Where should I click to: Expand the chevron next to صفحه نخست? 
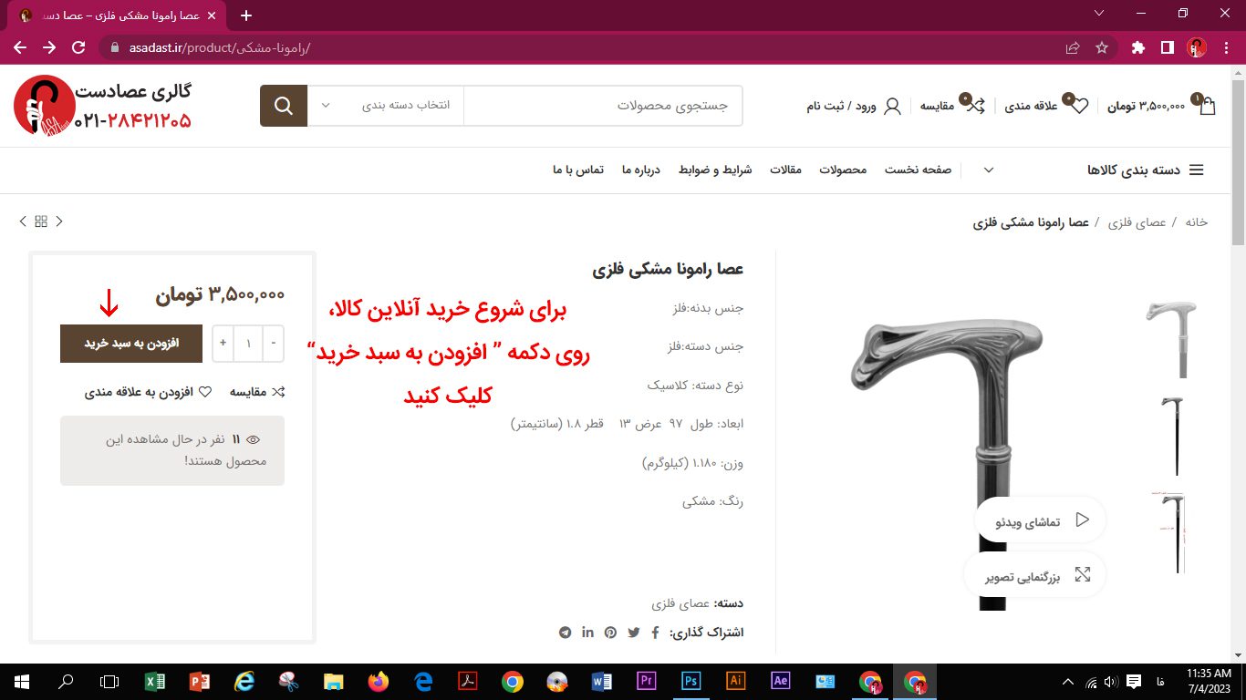988,170
